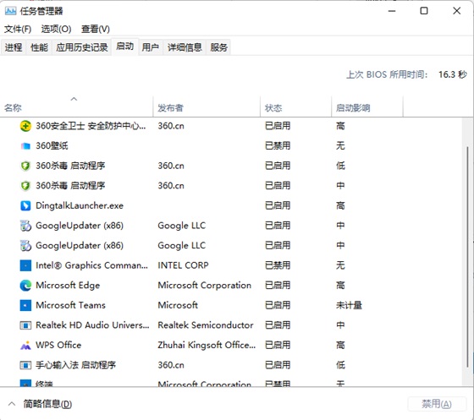This screenshot has height=420, width=474.
Task: Click the Microsoft Teams icon
Action: coord(25,305)
